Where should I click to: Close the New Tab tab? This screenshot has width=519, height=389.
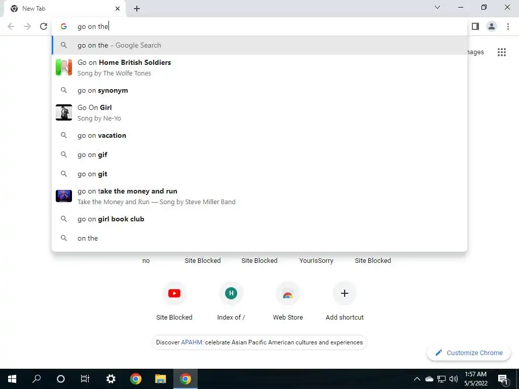[x=118, y=9]
